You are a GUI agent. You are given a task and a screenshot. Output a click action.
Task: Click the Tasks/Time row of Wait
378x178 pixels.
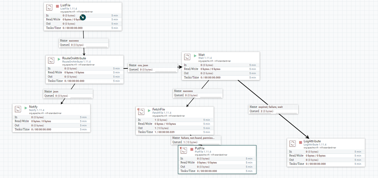tap(221, 77)
